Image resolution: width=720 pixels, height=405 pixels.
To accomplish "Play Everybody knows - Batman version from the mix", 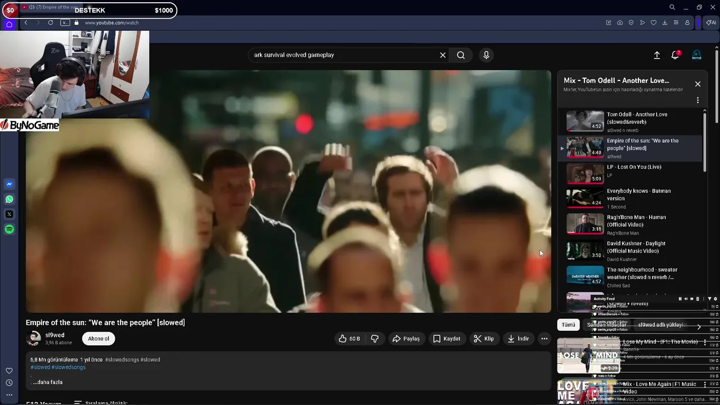I will coord(630,199).
